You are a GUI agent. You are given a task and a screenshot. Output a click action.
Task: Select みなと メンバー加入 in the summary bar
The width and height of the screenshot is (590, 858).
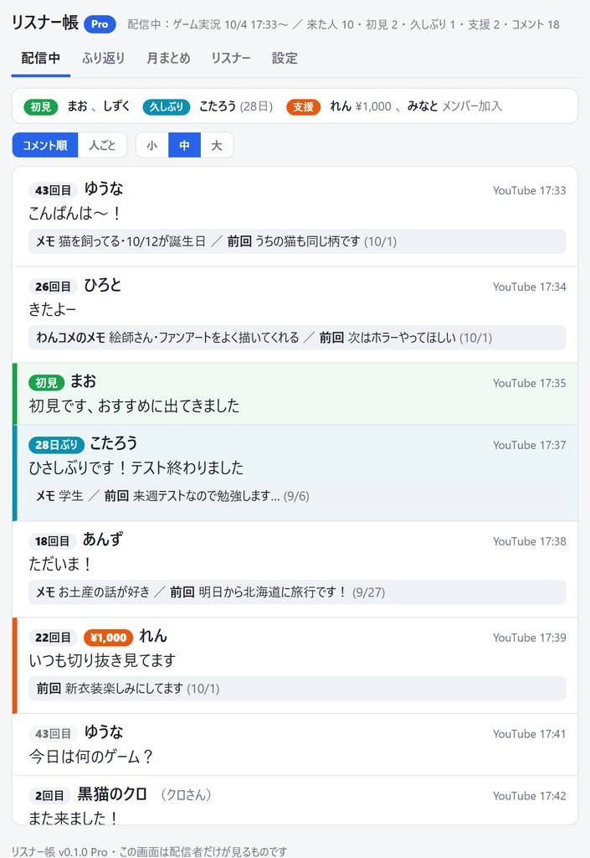tap(454, 106)
